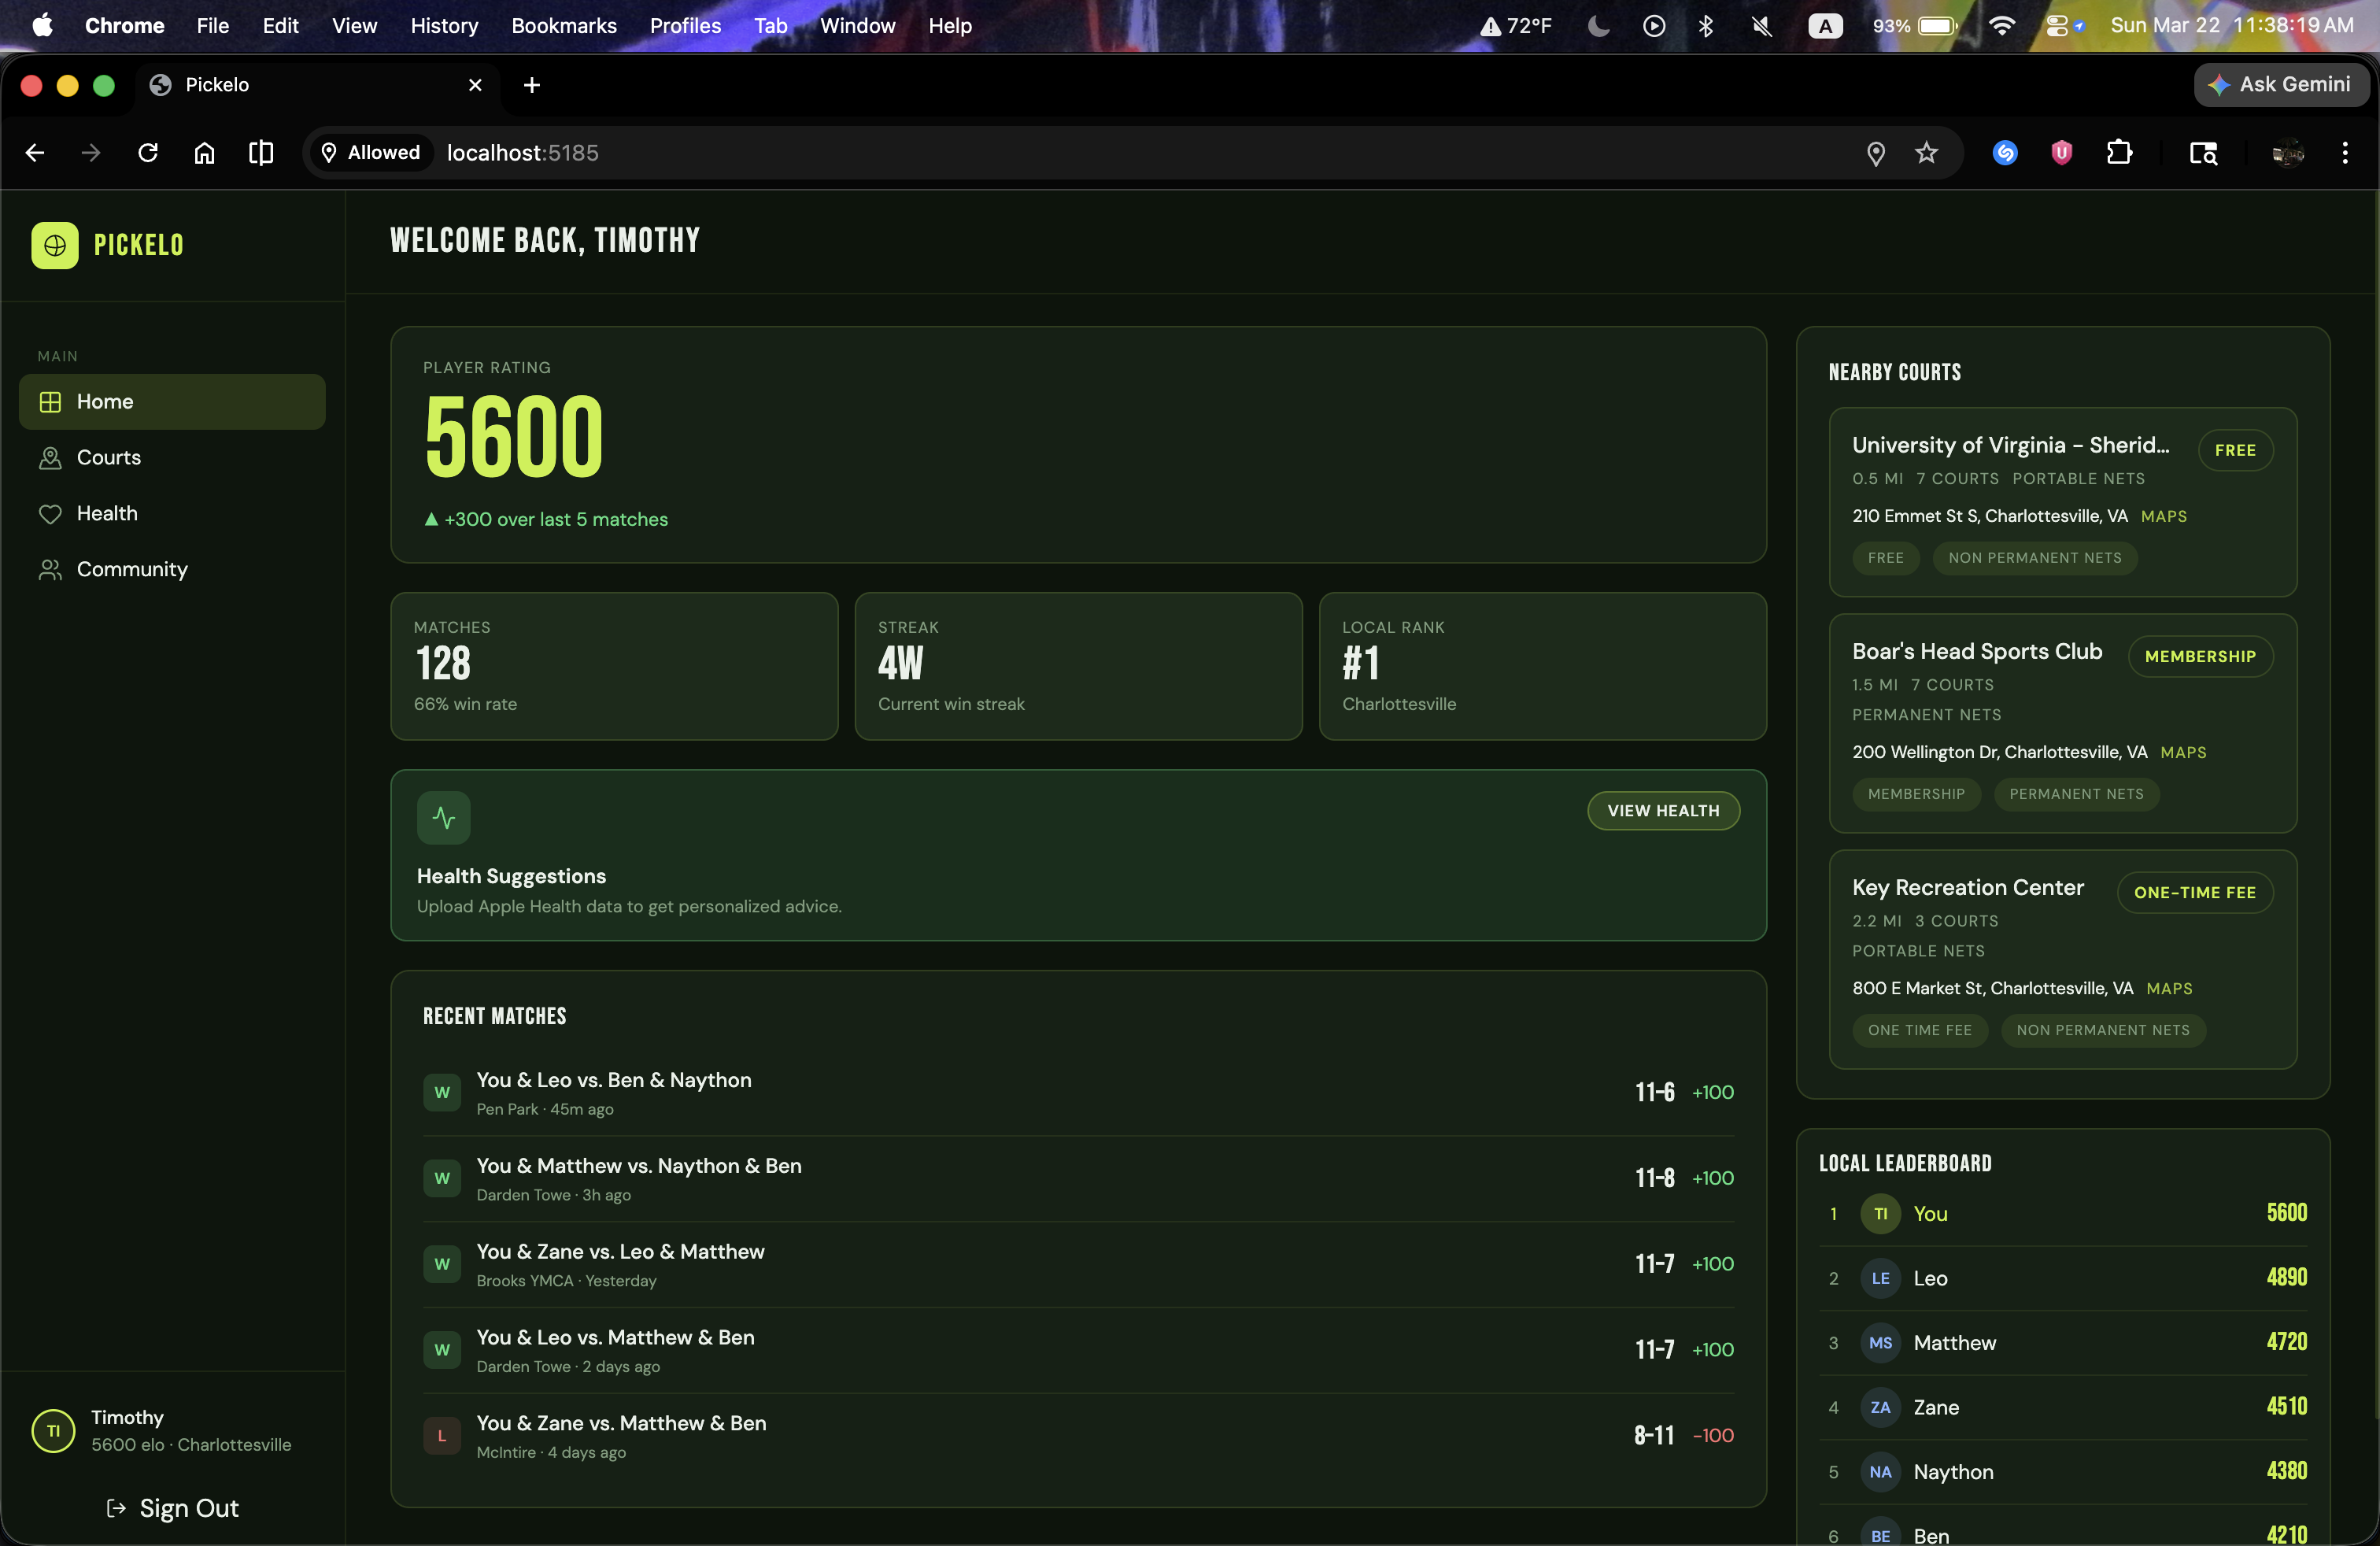This screenshot has width=2380, height=1546.
Task: Select Community in the sidebar
Action: point(132,569)
